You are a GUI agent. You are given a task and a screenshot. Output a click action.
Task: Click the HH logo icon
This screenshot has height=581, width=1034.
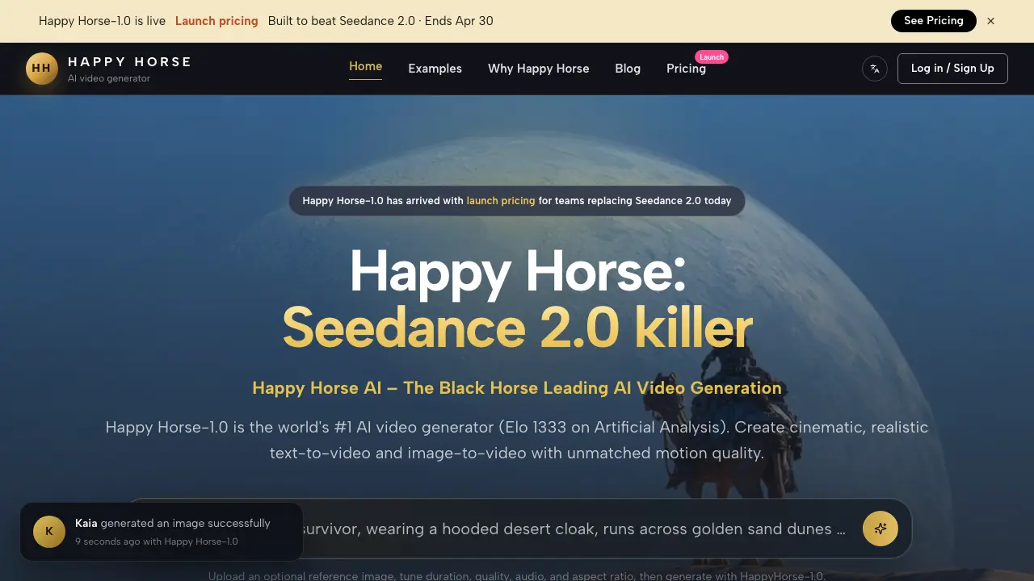pyautogui.click(x=41, y=69)
